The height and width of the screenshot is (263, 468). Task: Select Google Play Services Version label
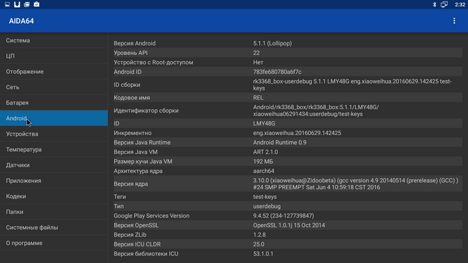[x=152, y=216]
